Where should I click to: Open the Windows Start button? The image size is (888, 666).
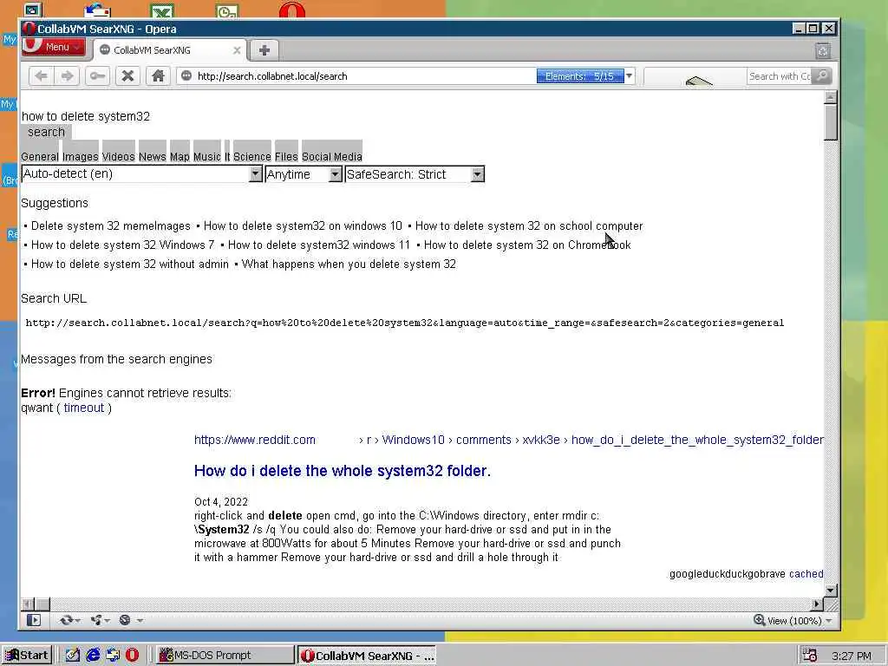click(x=27, y=656)
